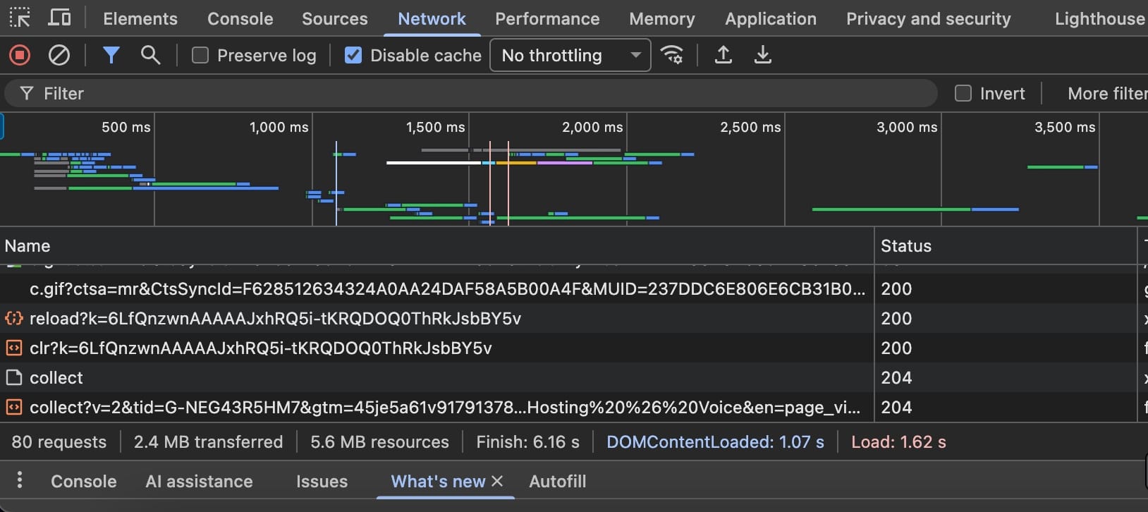Open the network search magnifier

(150, 55)
